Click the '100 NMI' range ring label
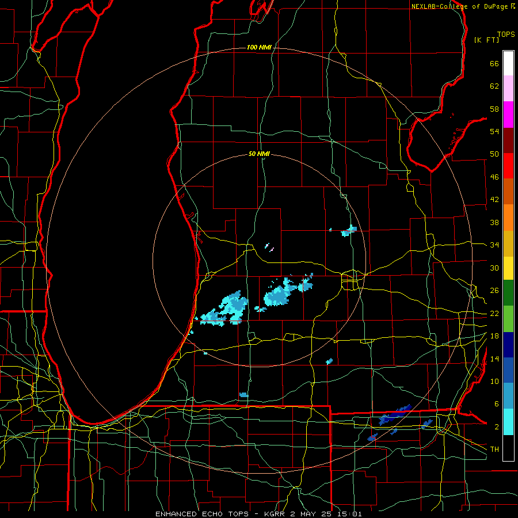This screenshot has width=518, height=518. click(x=259, y=48)
